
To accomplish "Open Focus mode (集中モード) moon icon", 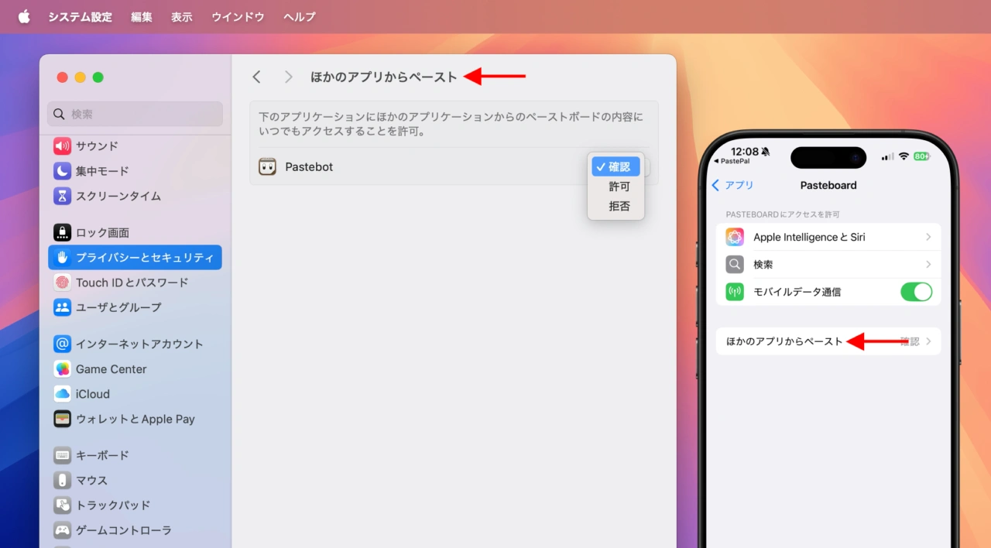I will (62, 171).
